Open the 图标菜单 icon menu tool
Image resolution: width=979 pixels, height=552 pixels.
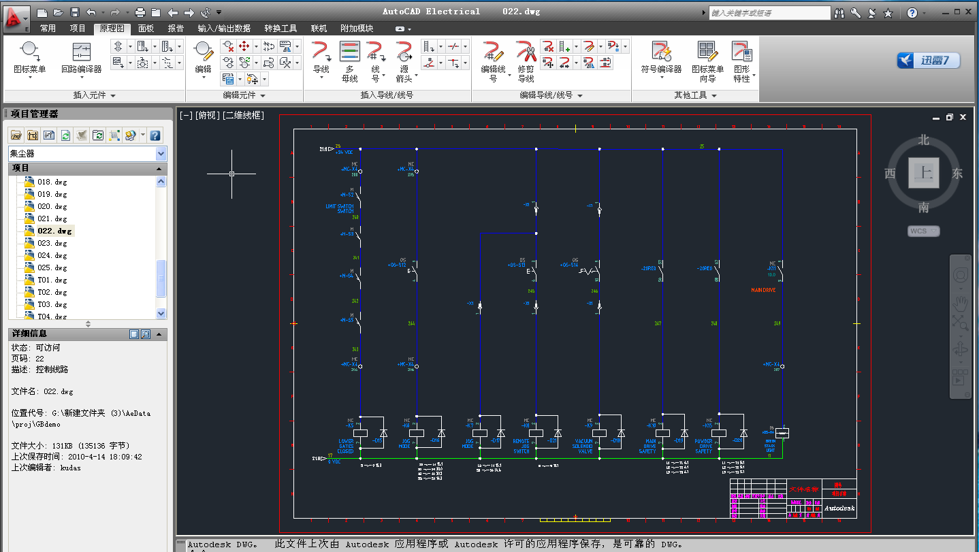pyautogui.click(x=29, y=58)
